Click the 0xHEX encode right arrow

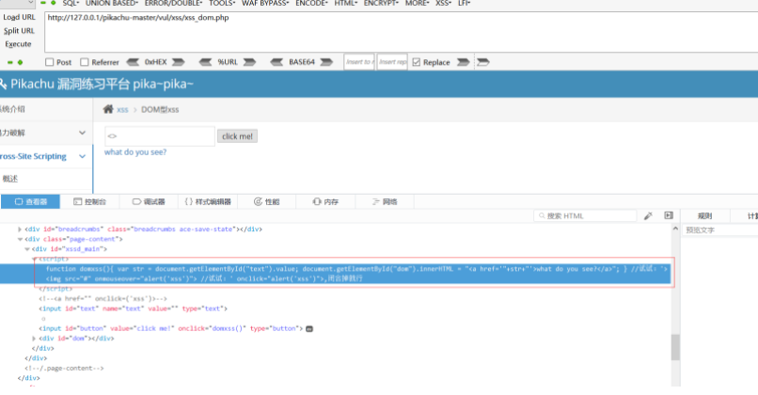[179, 62]
